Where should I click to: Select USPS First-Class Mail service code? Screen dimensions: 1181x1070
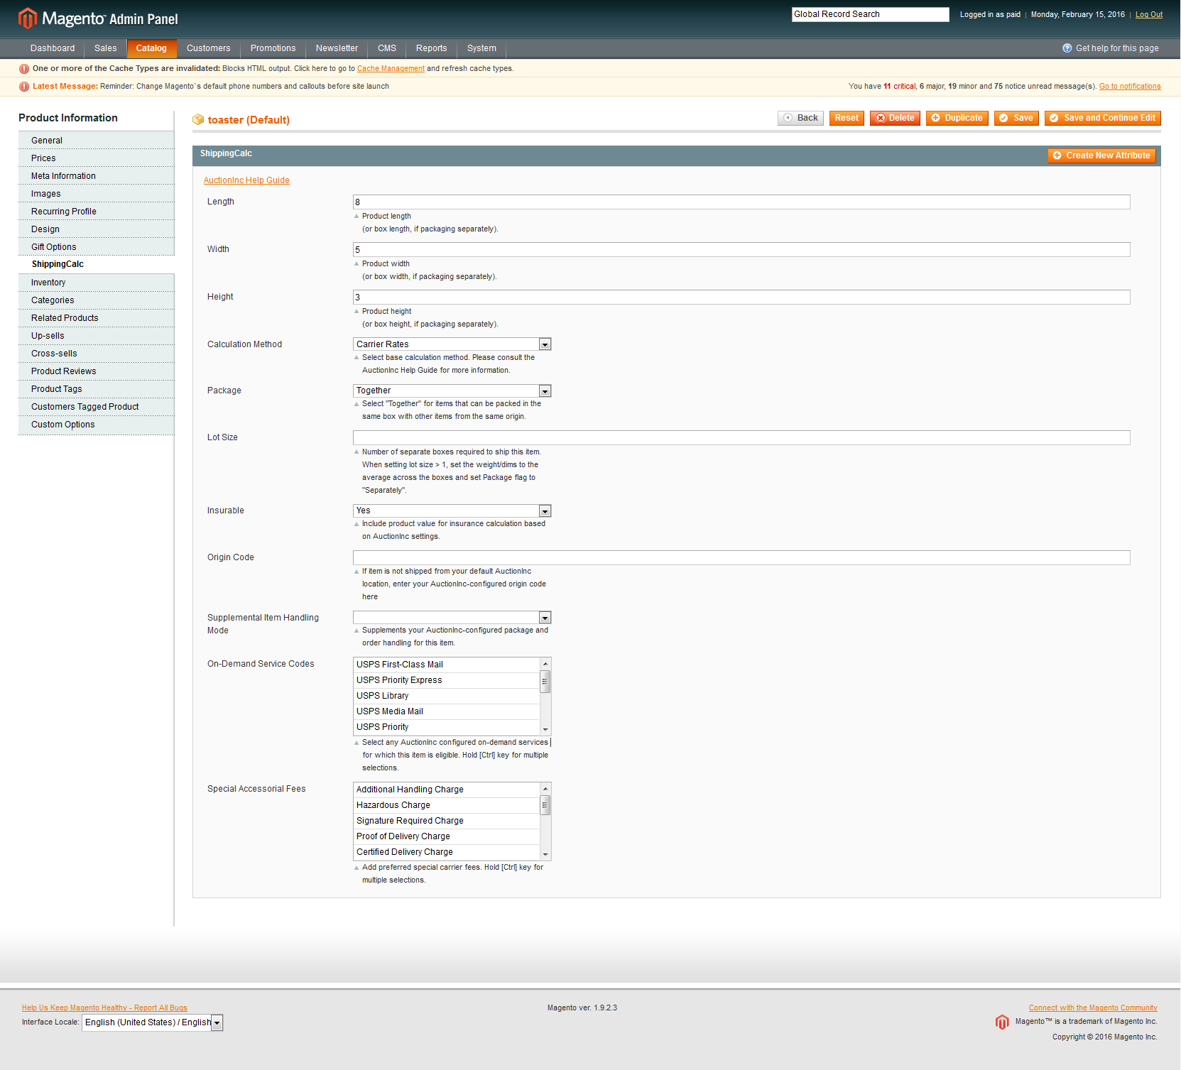coord(447,665)
